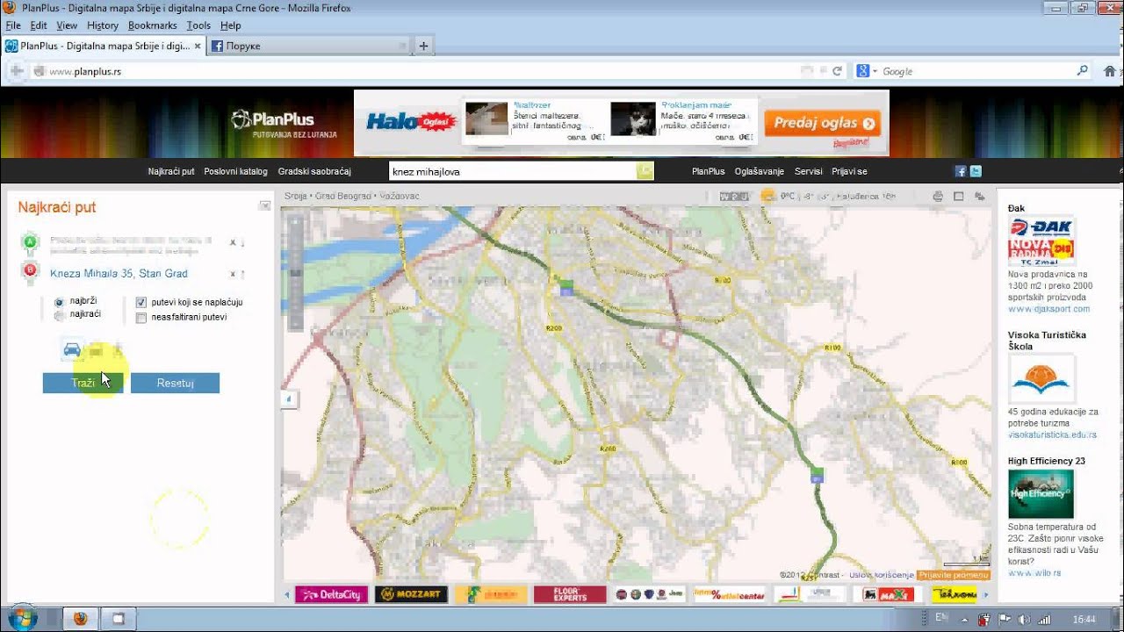The image size is (1124, 632).
Task: Click Firefox icon in taskbar
Action: (x=81, y=619)
